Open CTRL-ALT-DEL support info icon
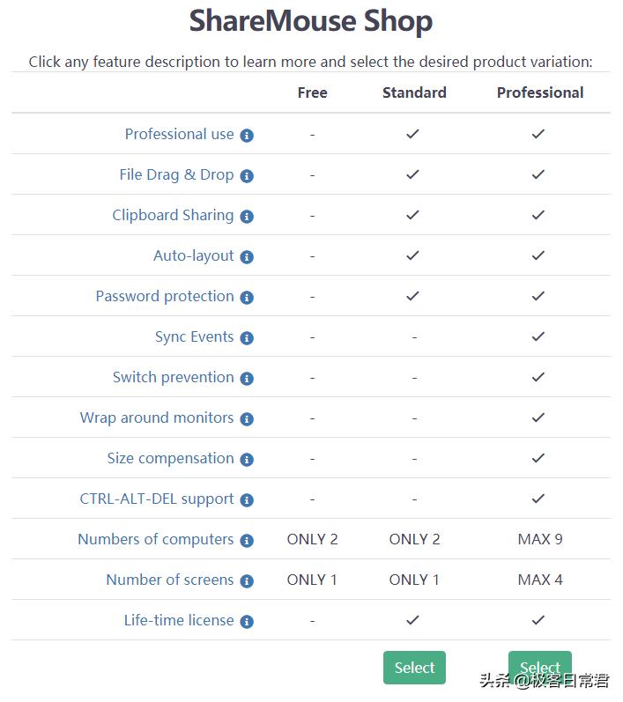Image resolution: width=623 pixels, height=702 pixels. (247, 500)
